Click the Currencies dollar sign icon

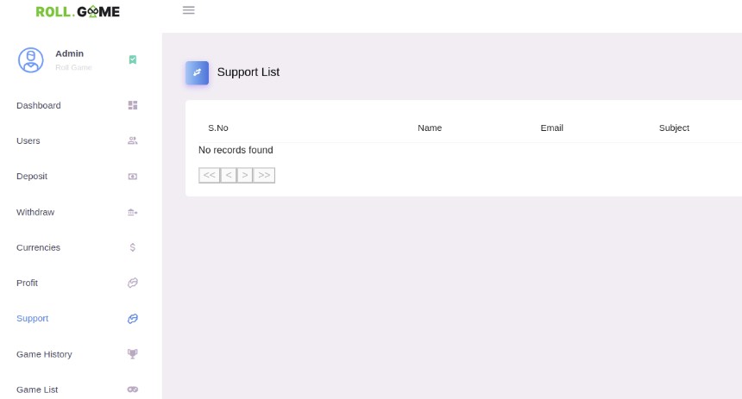pyautogui.click(x=133, y=247)
